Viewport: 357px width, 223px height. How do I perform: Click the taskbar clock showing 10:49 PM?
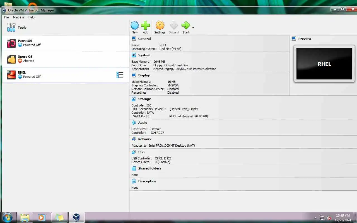tap(343, 218)
